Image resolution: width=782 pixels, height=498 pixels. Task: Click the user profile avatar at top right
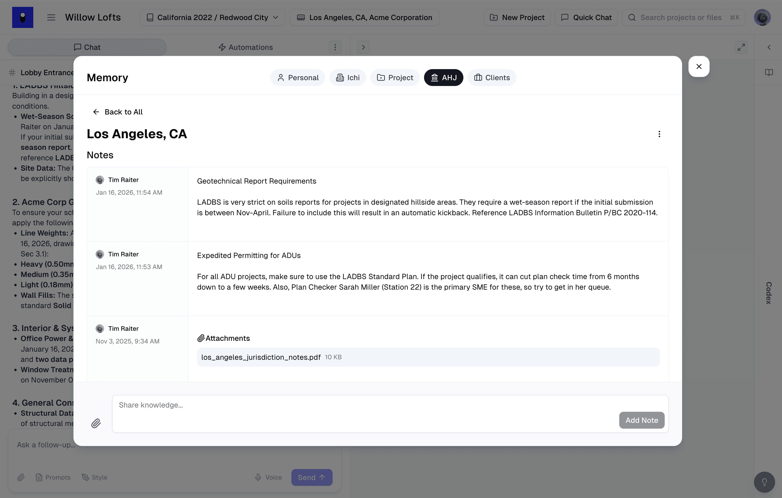coord(762,17)
